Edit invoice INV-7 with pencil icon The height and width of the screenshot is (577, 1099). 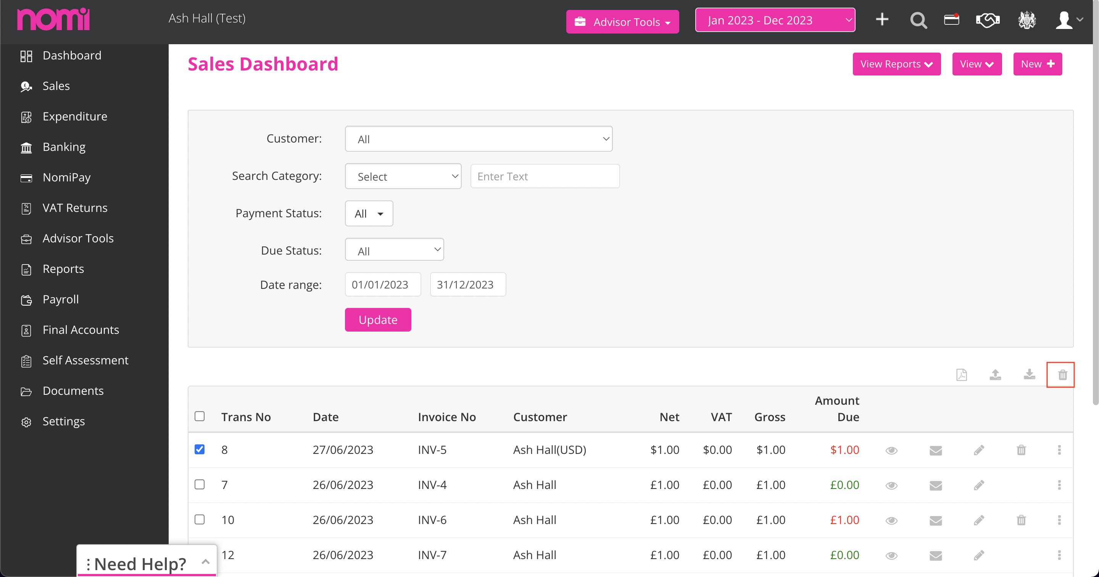pyautogui.click(x=979, y=555)
